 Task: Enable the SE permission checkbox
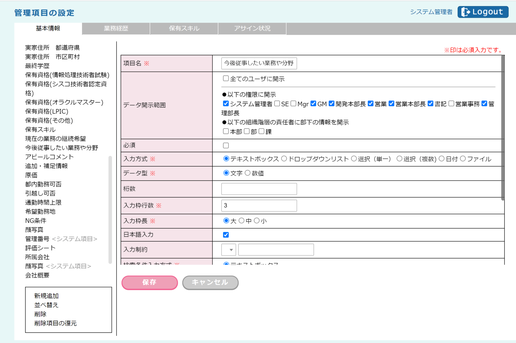pos(277,104)
